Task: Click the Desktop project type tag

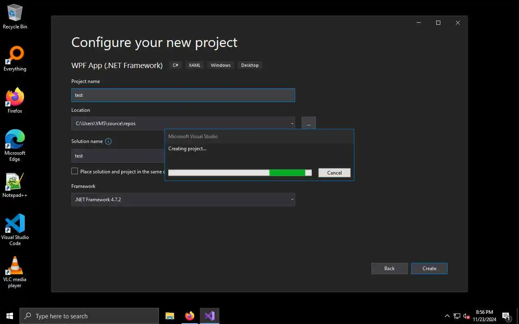Action: [x=250, y=65]
